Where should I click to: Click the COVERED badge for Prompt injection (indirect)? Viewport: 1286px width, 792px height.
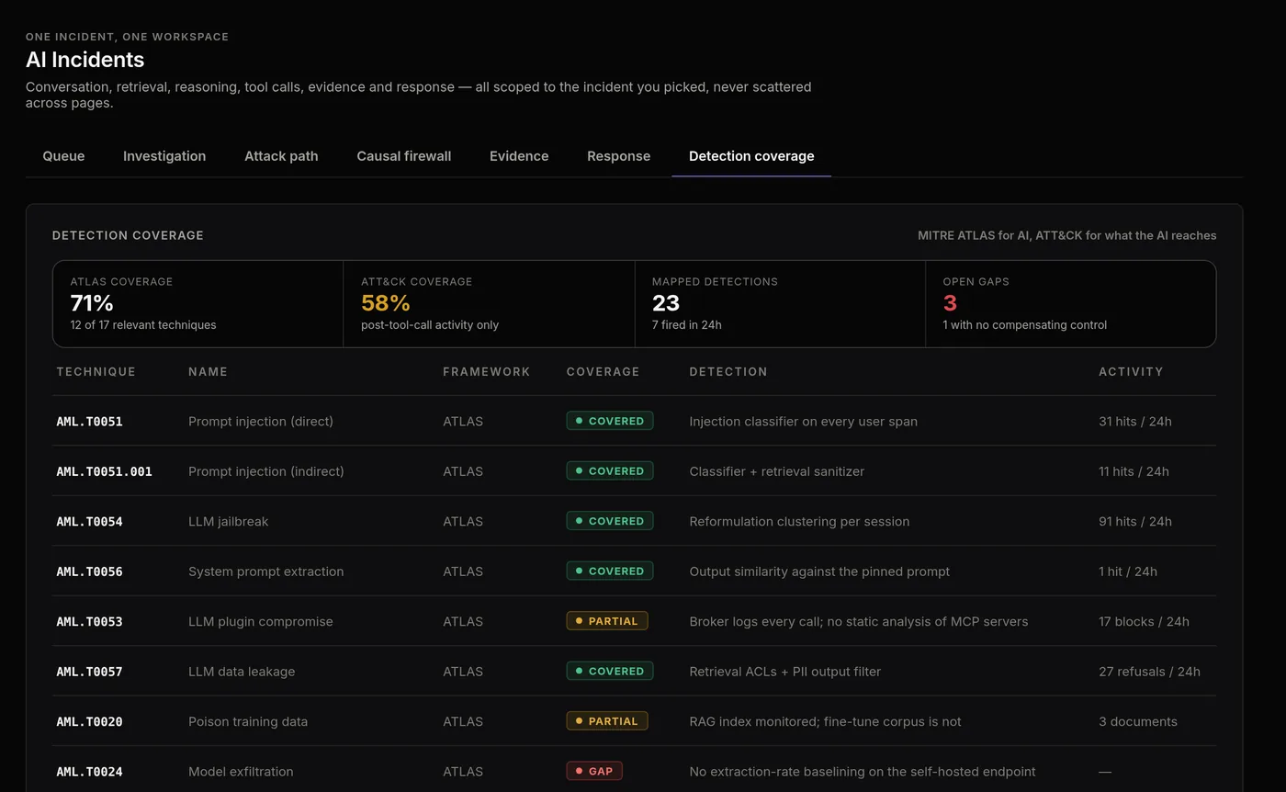point(610,470)
